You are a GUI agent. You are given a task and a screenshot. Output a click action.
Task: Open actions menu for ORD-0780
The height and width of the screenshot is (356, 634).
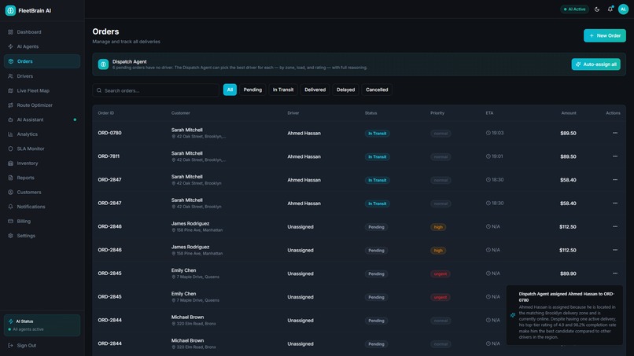615,133
